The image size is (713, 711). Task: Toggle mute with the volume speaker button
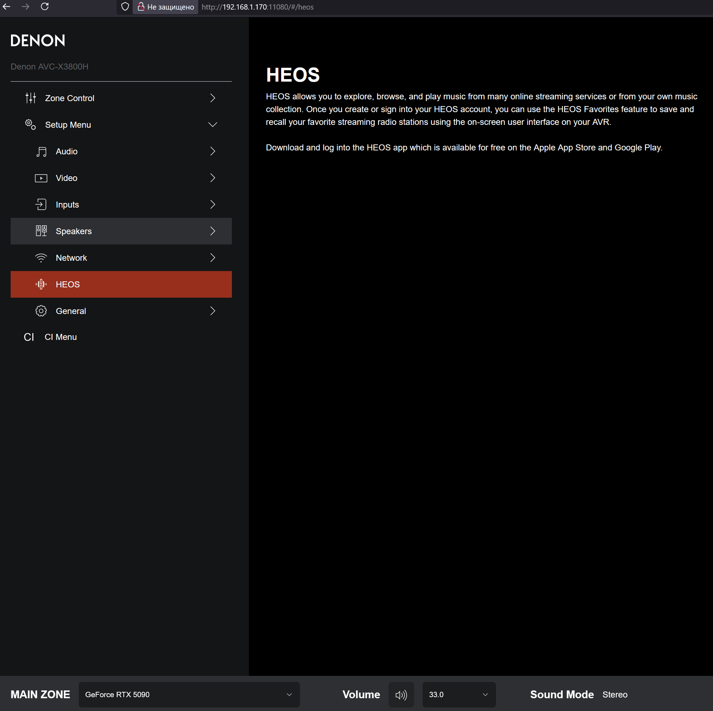[x=401, y=695]
